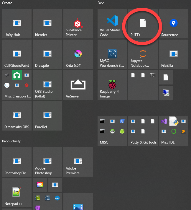Screen dimensions: 191x210
Task: Click the small blank-file tile above Remote Desktop
Action: click(166, 77)
